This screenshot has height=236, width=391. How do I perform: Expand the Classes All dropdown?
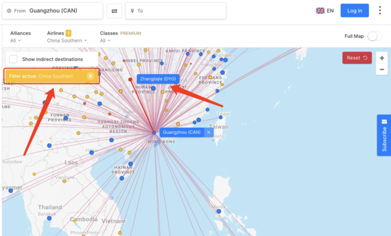(105, 41)
